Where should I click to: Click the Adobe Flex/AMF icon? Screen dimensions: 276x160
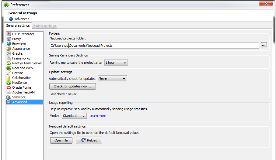point(9,92)
